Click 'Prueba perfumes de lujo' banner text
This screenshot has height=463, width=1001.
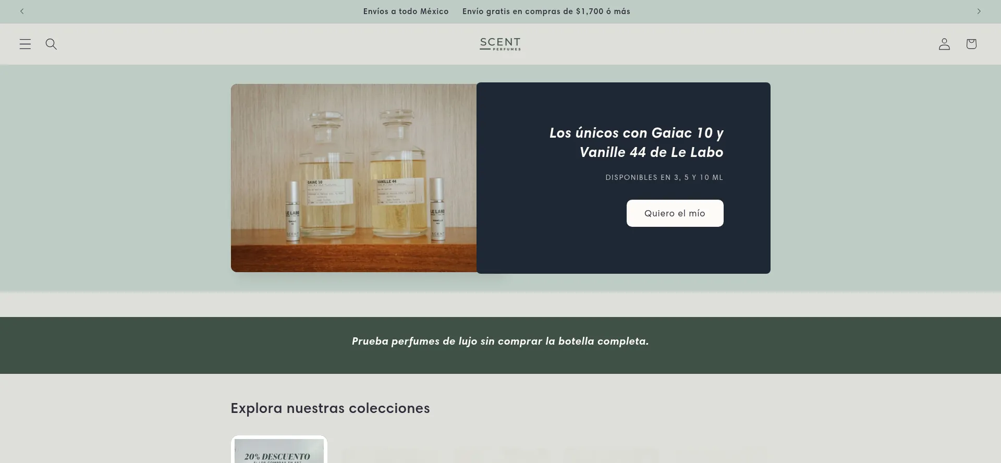(500, 341)
